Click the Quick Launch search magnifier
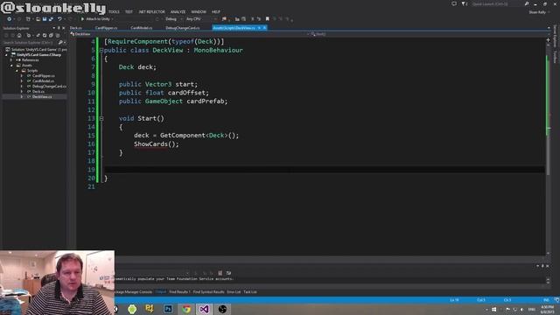 point(527,3)
